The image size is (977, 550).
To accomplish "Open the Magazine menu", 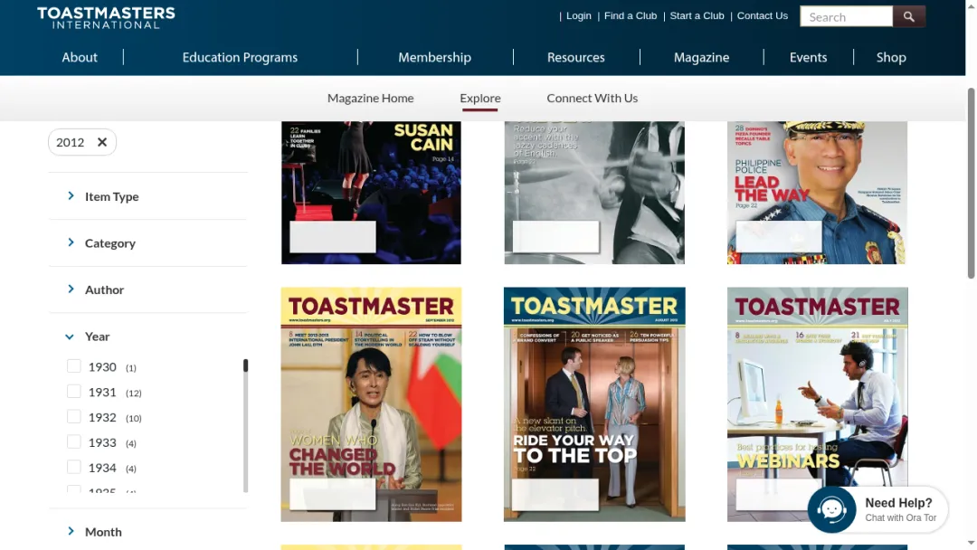I will (702, 57).
